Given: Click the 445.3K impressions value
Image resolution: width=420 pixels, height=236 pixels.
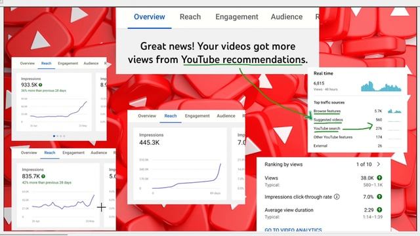Looking at the screenshot, I should [x=149, y=143].
